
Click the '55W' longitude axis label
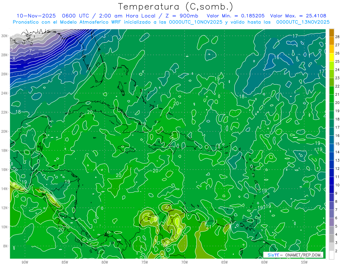click(304, 262)
